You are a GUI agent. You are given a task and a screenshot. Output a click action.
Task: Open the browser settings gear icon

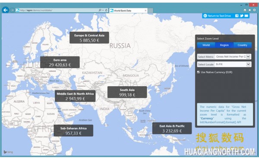[254, 10]
